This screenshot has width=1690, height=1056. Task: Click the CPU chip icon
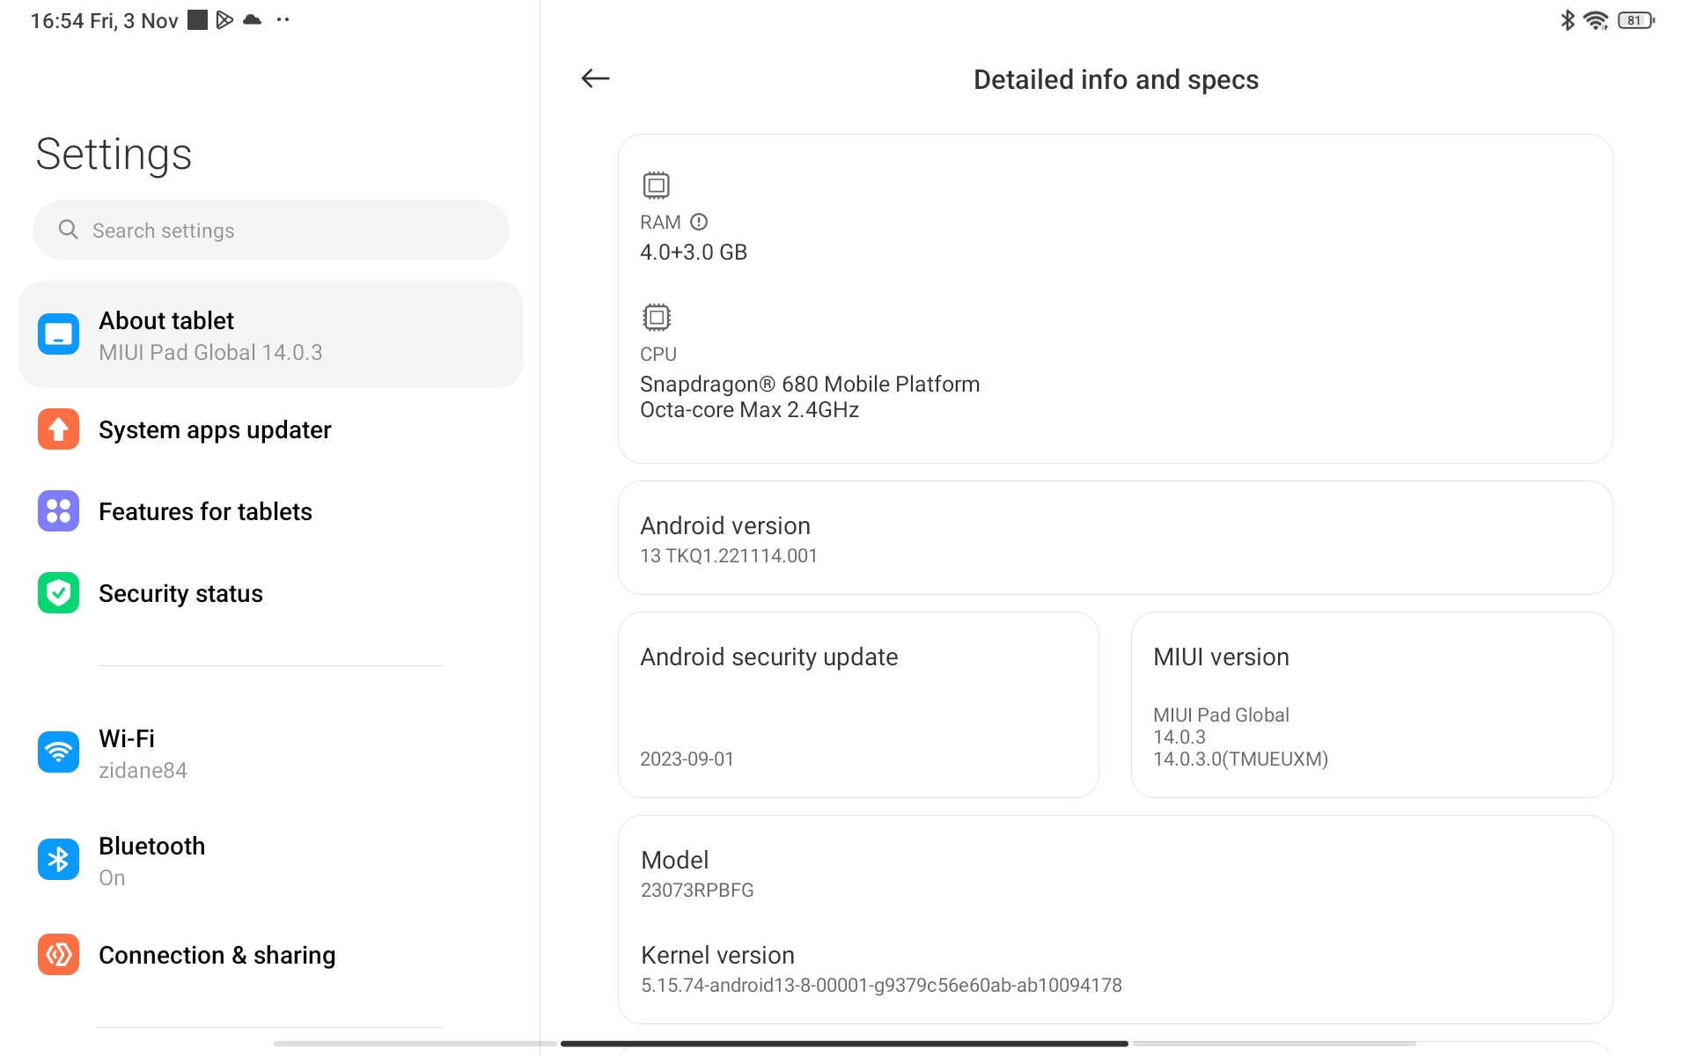coord(656,317)
